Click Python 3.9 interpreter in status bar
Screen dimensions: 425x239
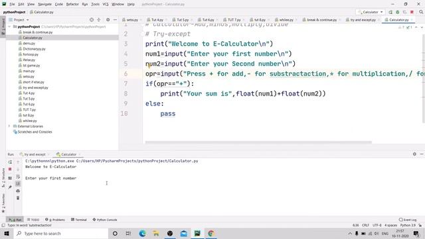pyautogui.click(x=408, y=225)
